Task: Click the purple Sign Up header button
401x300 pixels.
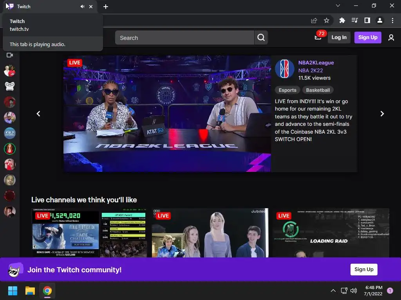Action: (x=368, y=37)
